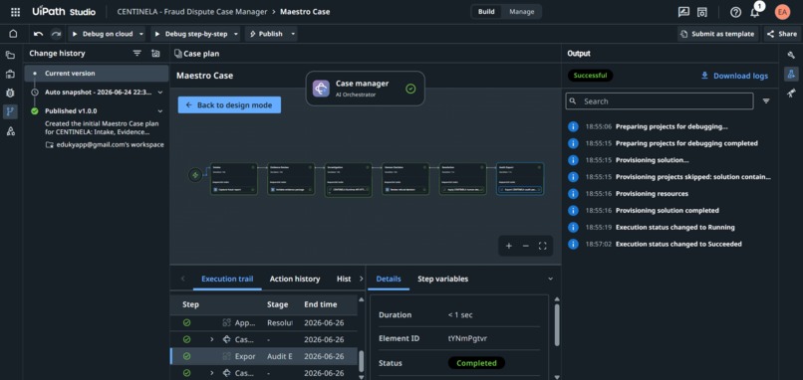
Task: Open the Execution trail tab
Action: pos(227,279)
